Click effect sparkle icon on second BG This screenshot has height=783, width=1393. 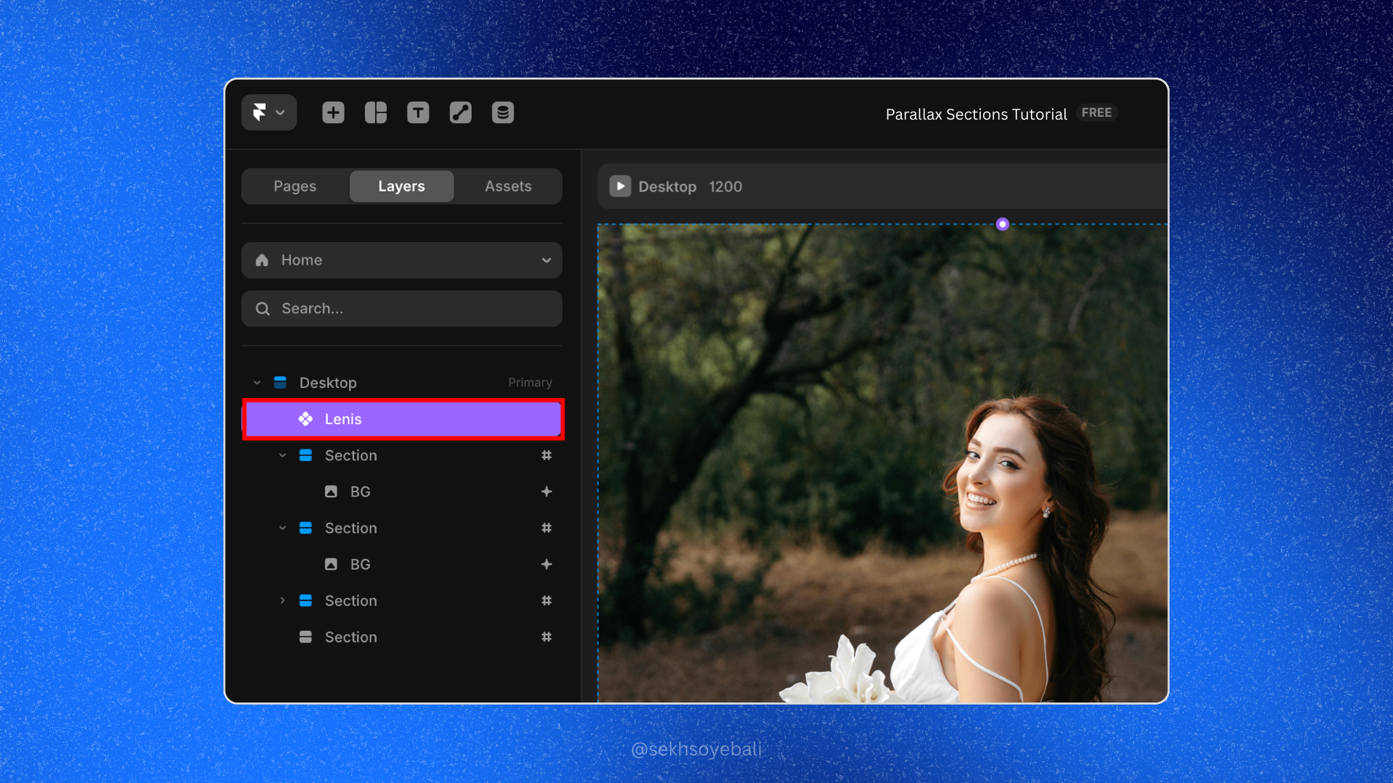(546, 564)
